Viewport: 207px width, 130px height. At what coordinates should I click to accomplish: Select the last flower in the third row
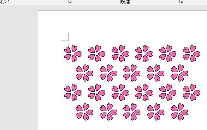(191, 92)
